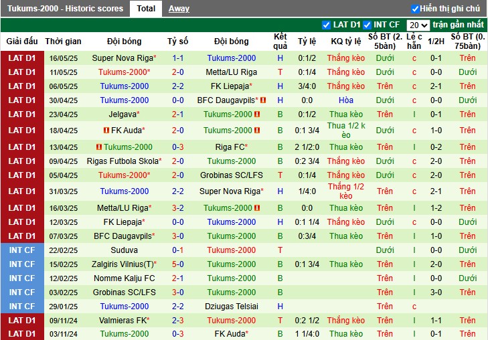The image size is (488, 340).
Task: Uncheck the LAT D1 filter checkbox
Action: (x=326, y=25)
